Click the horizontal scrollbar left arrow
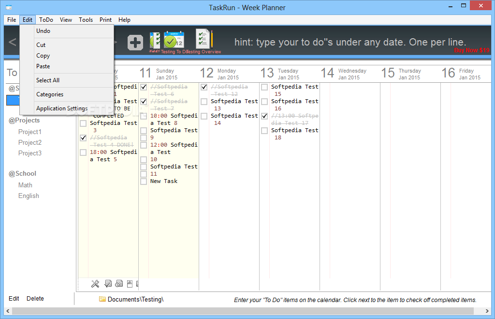Viewport: 495px width, 319px height. [x=8, y=311]
